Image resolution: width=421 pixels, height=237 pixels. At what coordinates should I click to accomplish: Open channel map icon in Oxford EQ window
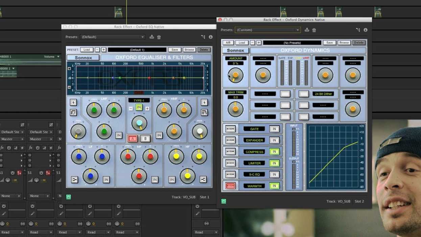(x=203, y=37)
